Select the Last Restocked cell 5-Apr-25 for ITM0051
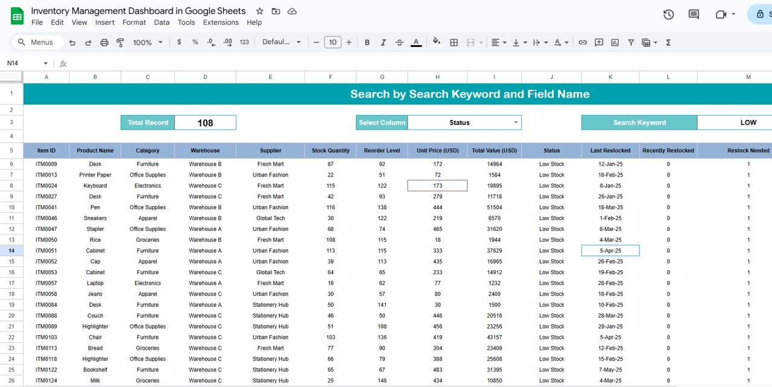This screenshot has height=387, width=772. (x=610, y=251)
